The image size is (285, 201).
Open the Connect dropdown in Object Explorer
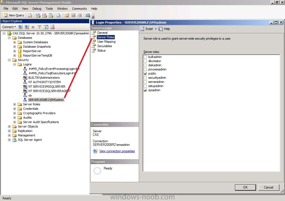(x=9, y=27)
